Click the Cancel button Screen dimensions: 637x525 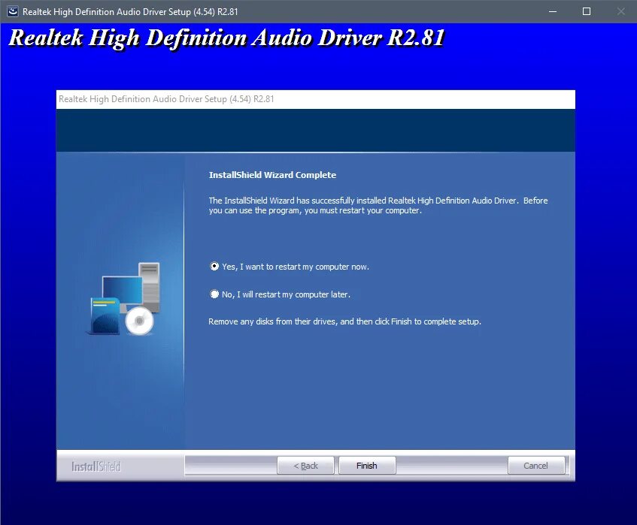tap(535, 466)
